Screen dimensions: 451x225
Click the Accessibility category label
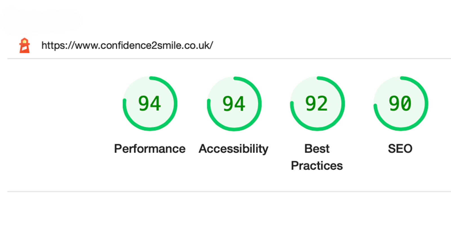point(233,149)
